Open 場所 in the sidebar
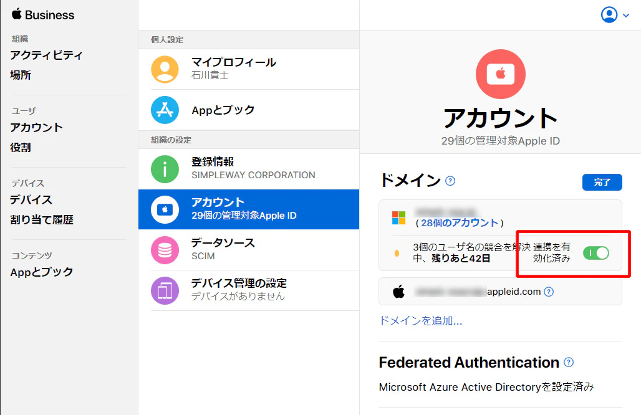Image resolution: width=641 pixels, height=415 pixels. click(x=21, y=75)
